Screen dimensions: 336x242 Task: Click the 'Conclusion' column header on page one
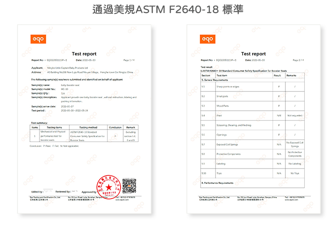coord(115,127)
